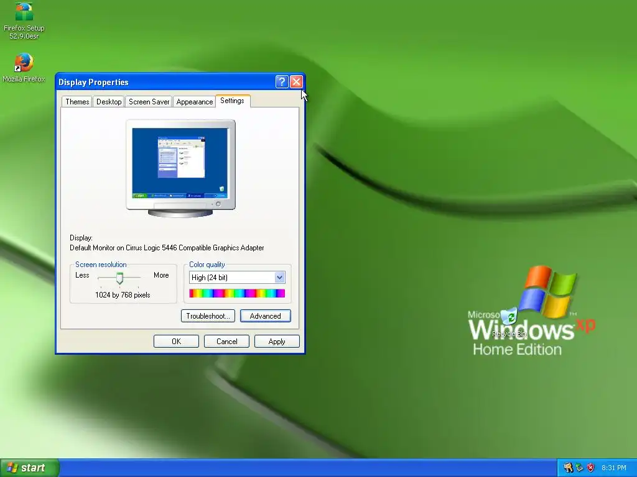Open the red Security Center shield tray icon
This screenshot has width=637, height=477.
pos(591,468)
